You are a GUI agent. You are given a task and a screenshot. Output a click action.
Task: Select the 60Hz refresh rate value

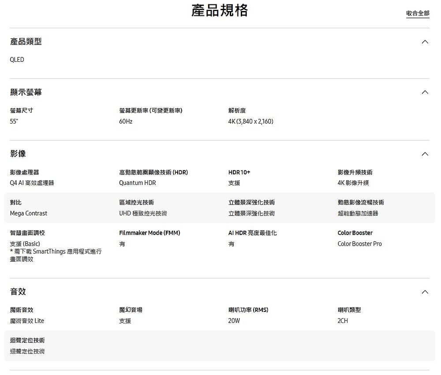click(x=126, y=121)
